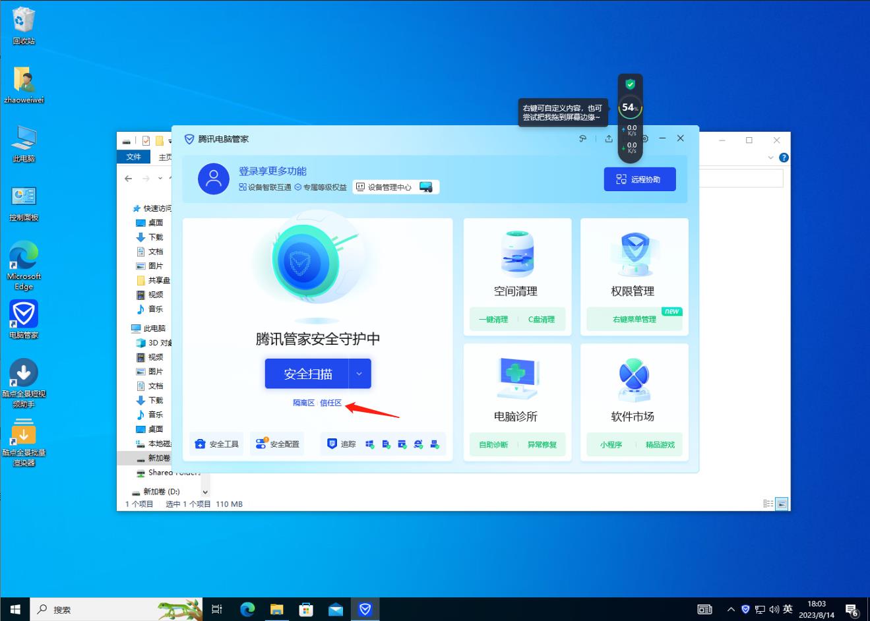870x621 pixels.
Task: Click Back arrow in File Explorer
Action: pos(129,179)
